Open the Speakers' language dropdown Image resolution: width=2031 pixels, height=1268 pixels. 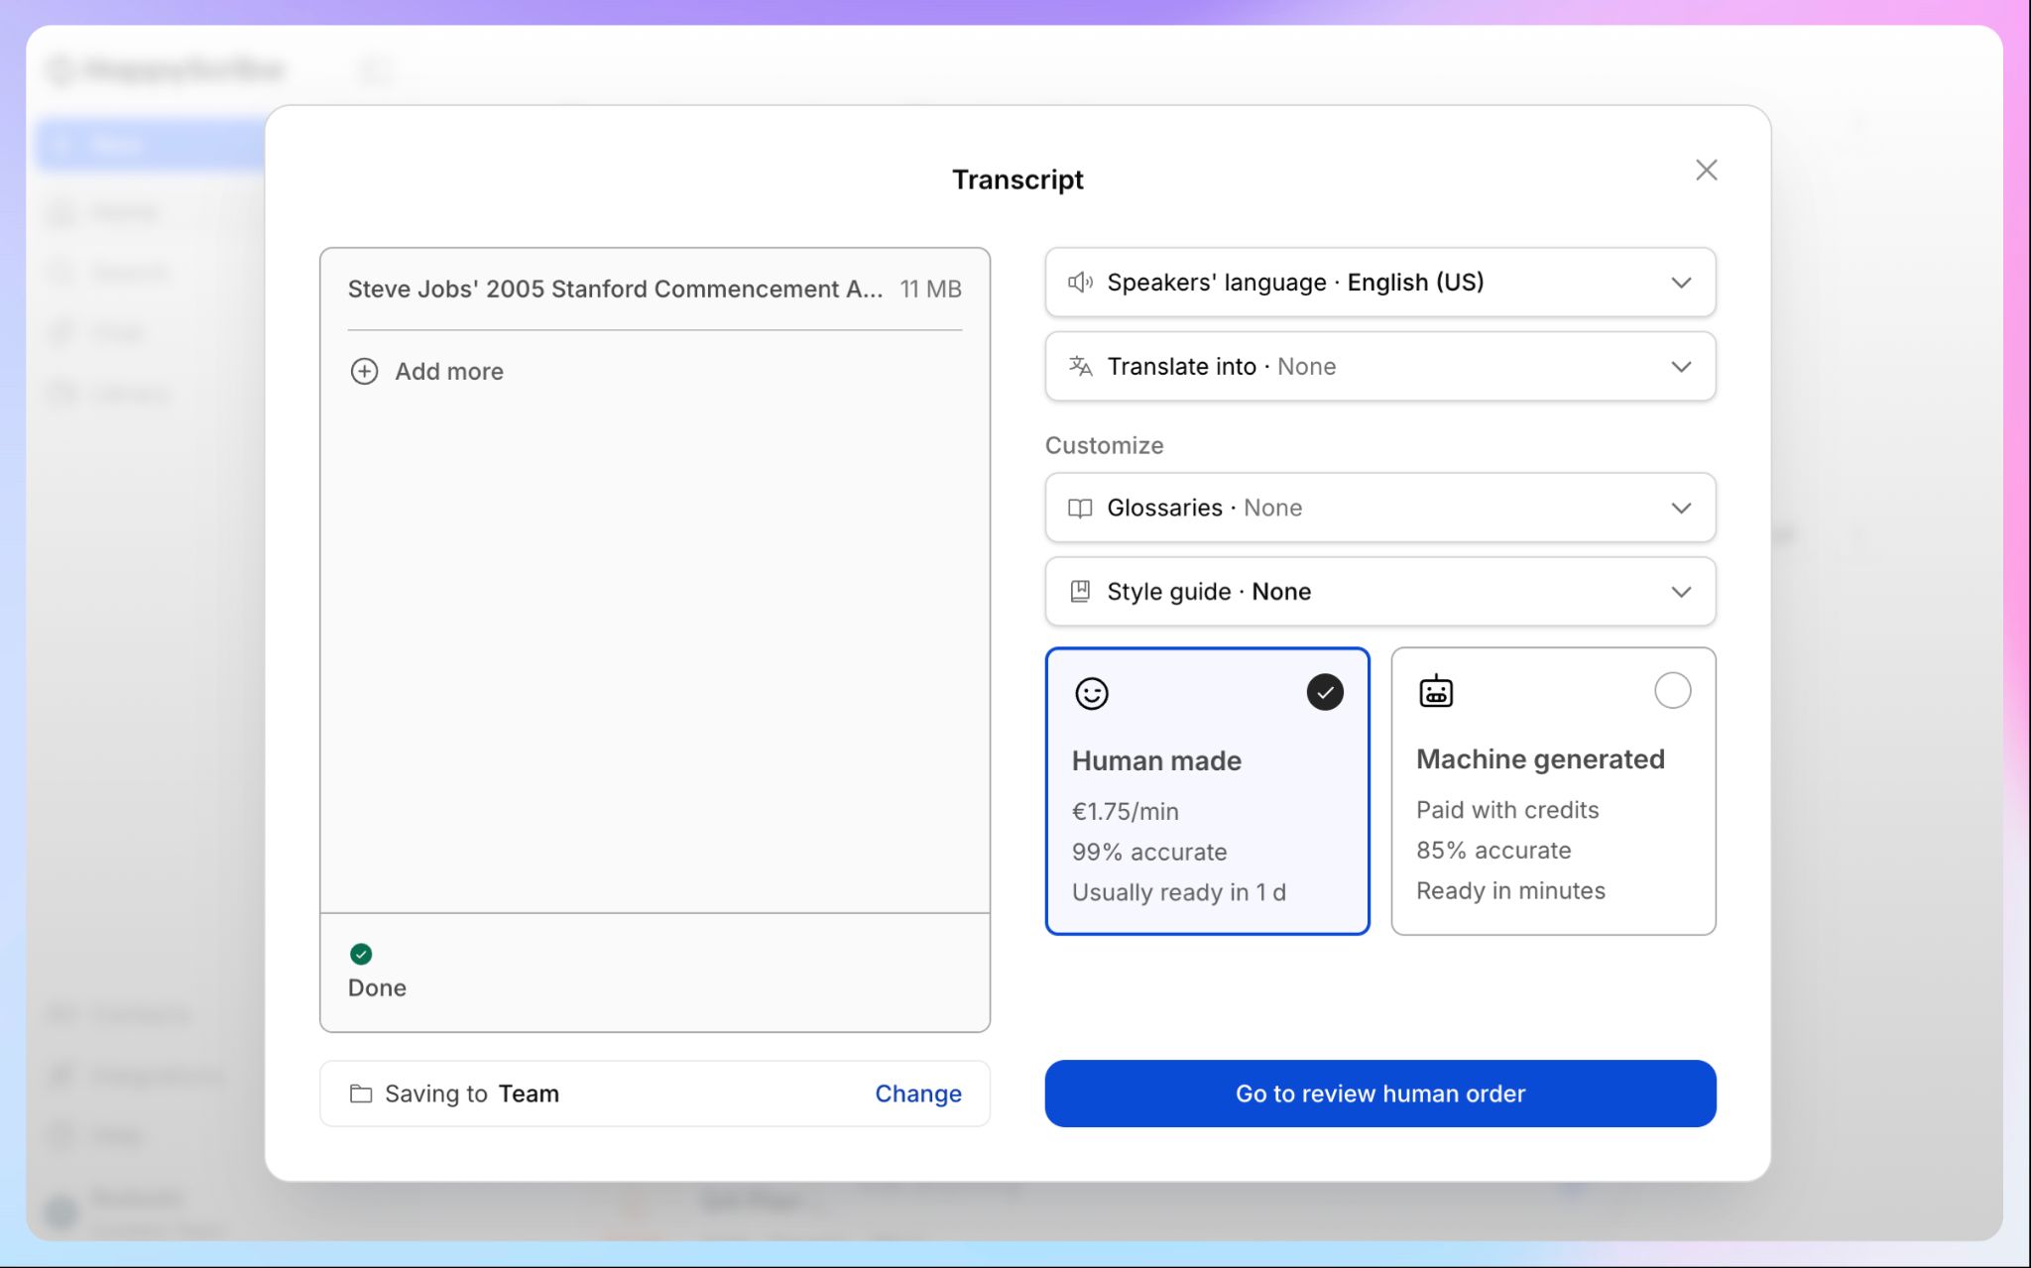1379,283
